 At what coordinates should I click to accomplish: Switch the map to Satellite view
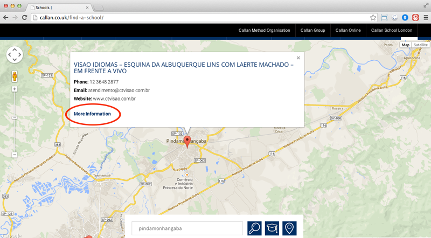[421, 45]
